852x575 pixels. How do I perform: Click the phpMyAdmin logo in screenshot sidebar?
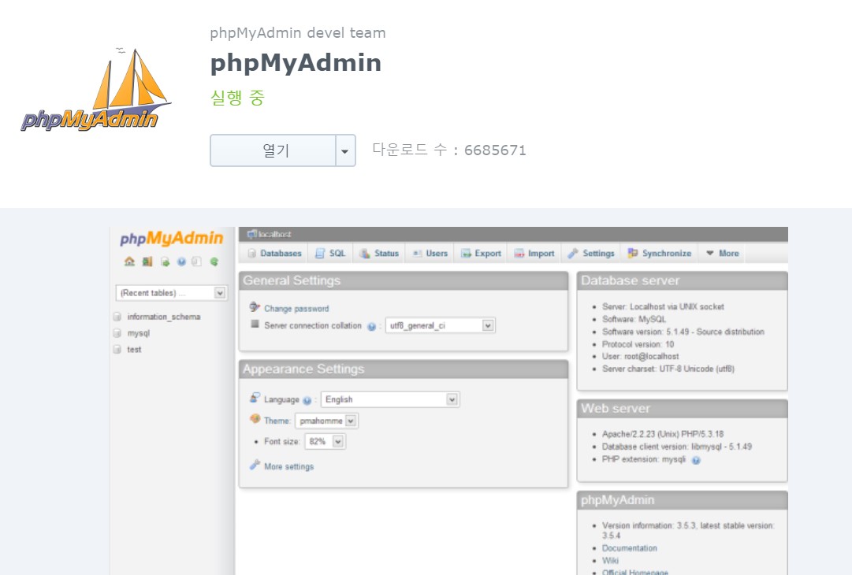(171, 239)
